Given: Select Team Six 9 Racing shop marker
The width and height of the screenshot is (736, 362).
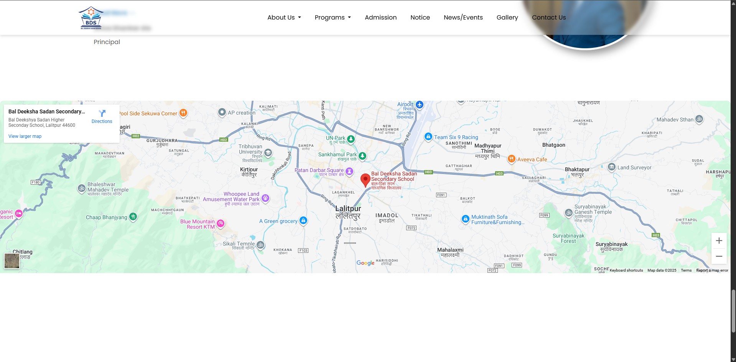Looking at the screenshot, I should (428, 137).
